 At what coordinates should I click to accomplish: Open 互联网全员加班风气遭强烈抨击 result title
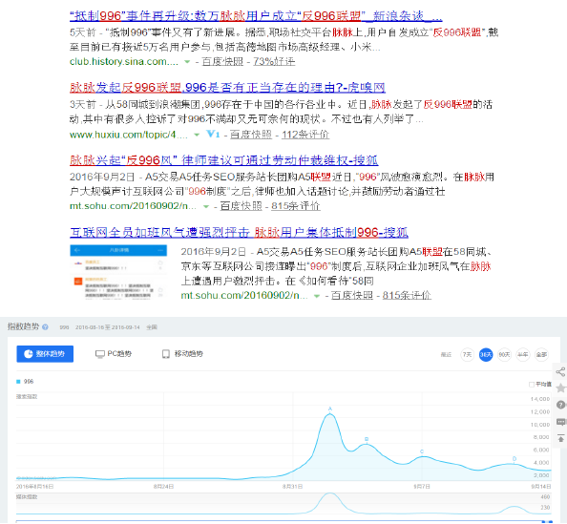click(x=239, y=232)
